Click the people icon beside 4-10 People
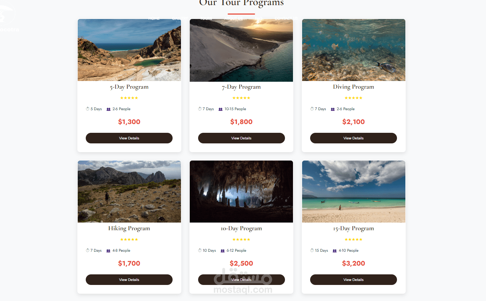 [x=335, y=251]
